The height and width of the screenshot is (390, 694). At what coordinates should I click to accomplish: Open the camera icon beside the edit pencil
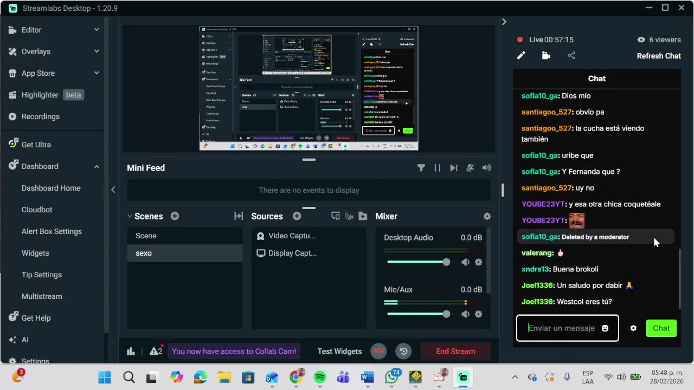(x=546, y=55)
